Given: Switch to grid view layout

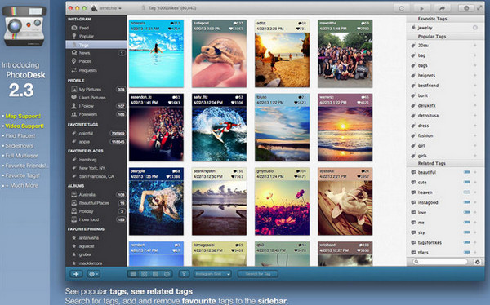Looking at the screenshot, I should pos(145,274).
